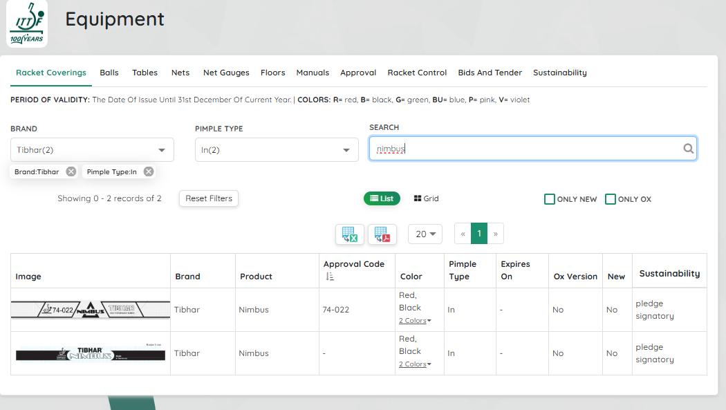726x410 pixels.
Task: Open the Manuals tab
Action: 313,73
